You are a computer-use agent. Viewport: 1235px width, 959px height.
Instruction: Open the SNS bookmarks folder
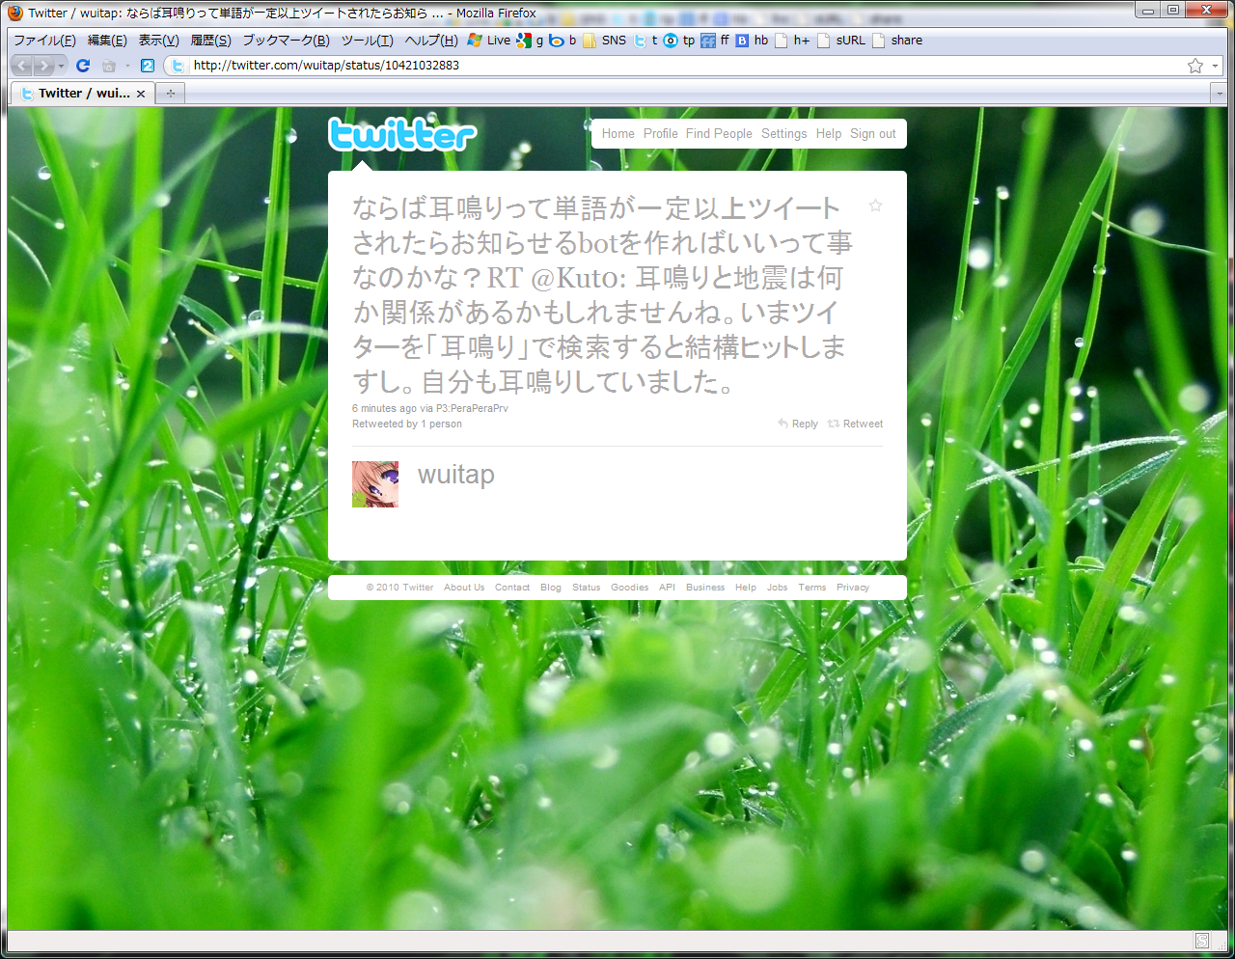tap(604, 41)
